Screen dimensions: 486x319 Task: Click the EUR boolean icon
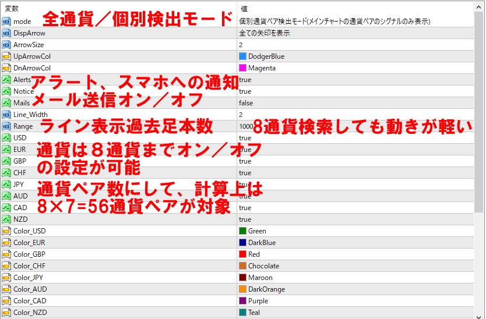pyautogui.click(x=6, y=150)
